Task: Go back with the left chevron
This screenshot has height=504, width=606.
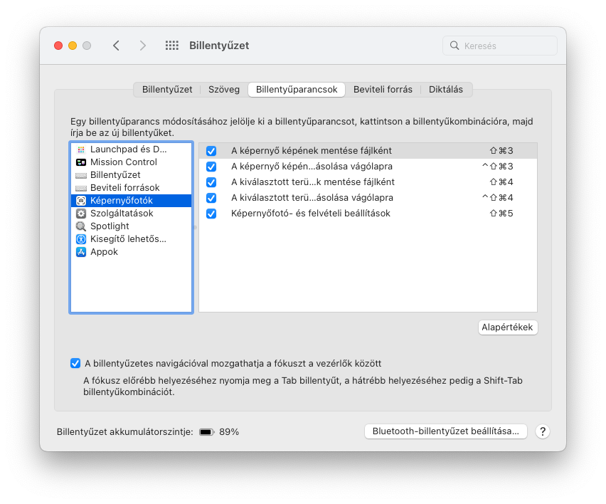Action: (116, 46)
